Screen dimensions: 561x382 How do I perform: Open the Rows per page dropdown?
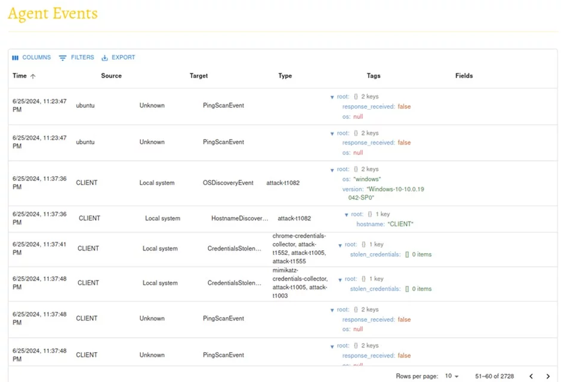point(451,376)
